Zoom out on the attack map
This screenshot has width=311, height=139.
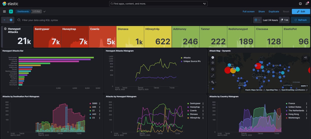pyautogui.click(x=213, y=63)
